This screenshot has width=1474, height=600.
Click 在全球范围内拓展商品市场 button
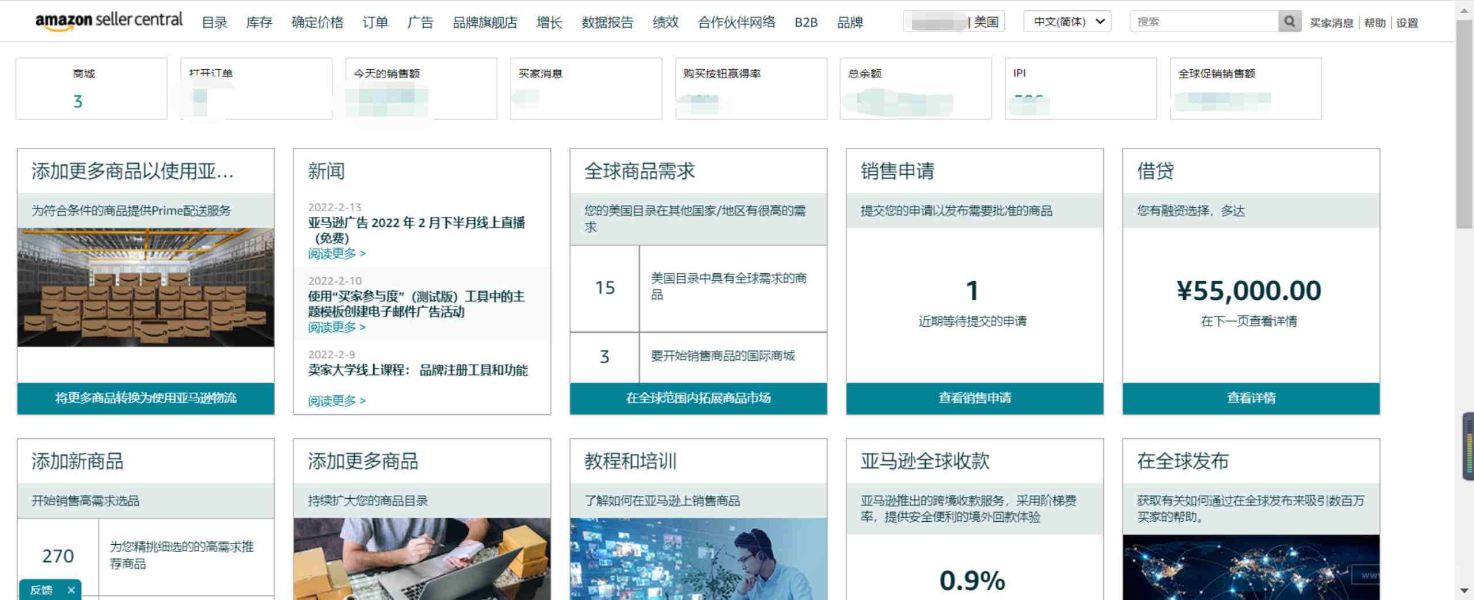tap(698, 398)
